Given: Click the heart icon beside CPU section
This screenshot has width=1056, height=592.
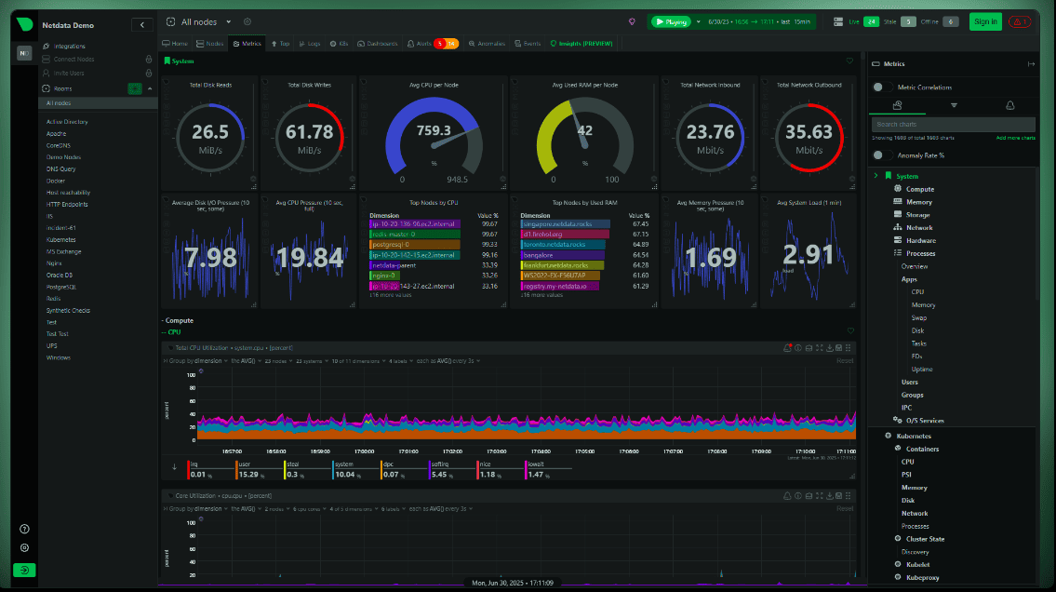Looking at the screenshot, I should [x=850, y=330].
